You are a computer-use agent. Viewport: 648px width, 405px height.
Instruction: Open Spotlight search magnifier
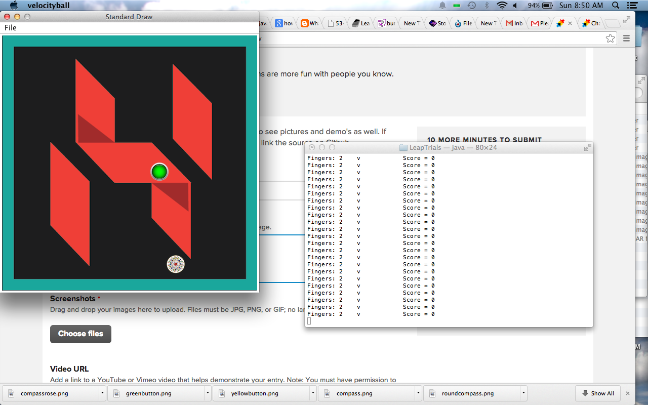click(x=616, y=6)
